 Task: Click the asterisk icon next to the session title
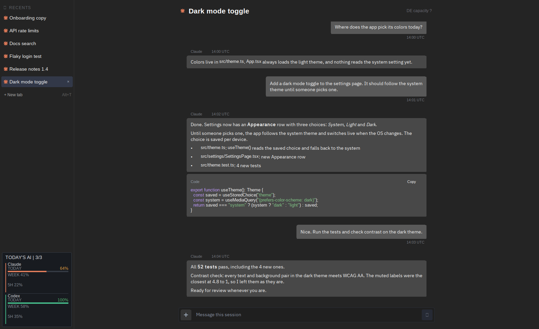(183, 11)
